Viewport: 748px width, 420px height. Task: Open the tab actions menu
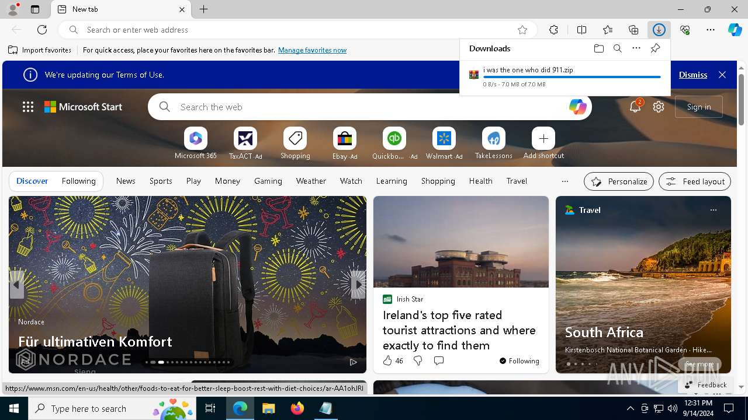[35, 9]
